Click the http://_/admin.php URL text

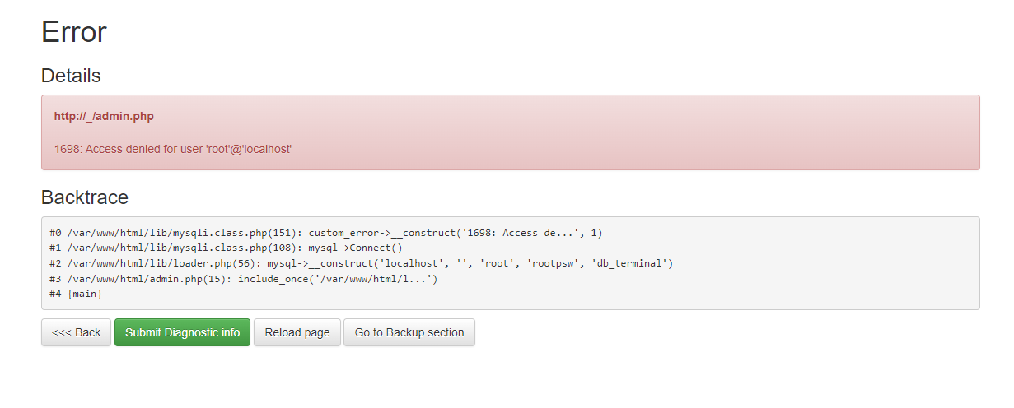click(x=104, y=116)
